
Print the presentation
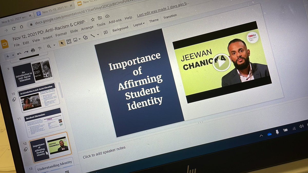pyautogui.click(x=33, y=50)
